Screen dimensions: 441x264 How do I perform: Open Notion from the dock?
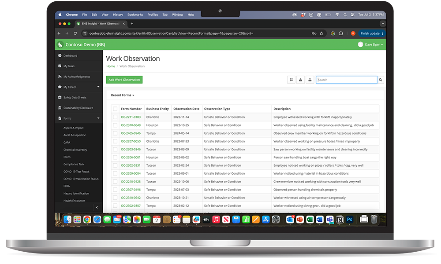click(340, 220)
